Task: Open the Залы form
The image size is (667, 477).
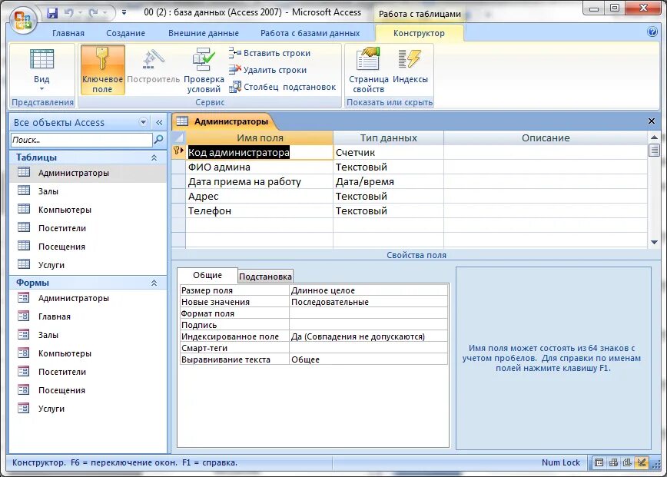Action: pyautogui.click(x=88, y=335)
